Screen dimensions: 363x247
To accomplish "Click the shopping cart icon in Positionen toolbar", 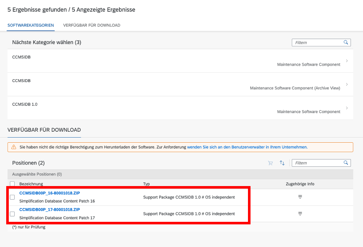I will point(270,163).
